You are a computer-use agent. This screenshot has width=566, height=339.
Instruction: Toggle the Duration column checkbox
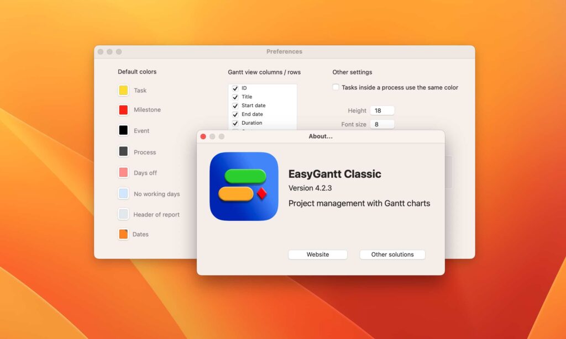point(235,123)
